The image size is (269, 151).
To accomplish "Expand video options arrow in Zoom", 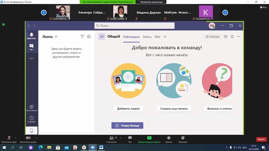I will point(36,138).
